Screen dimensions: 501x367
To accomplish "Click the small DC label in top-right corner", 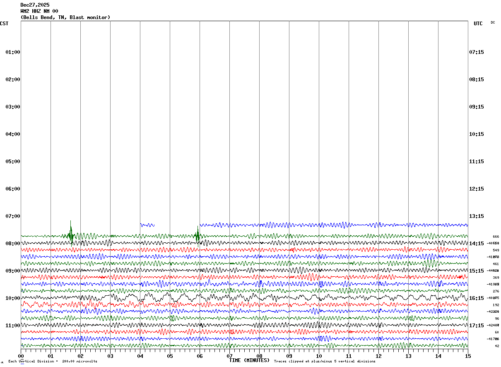I will point(493,22).
